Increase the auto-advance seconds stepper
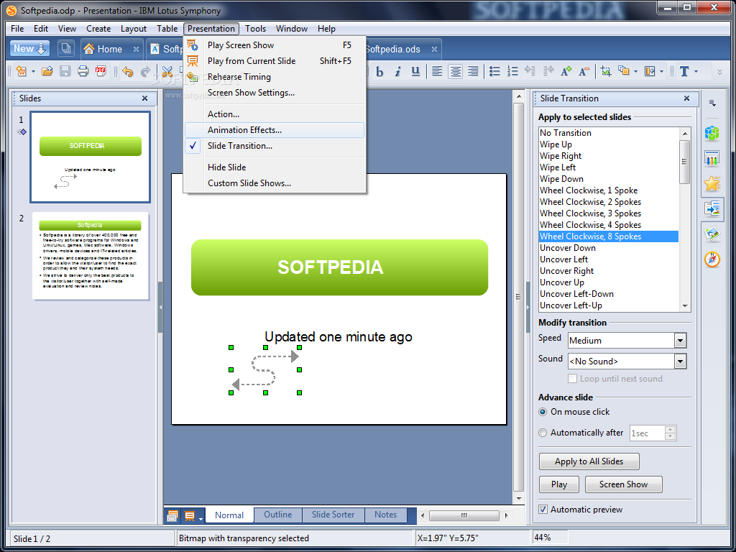This screenshot has width=736, height=552. tap(671, 430)
